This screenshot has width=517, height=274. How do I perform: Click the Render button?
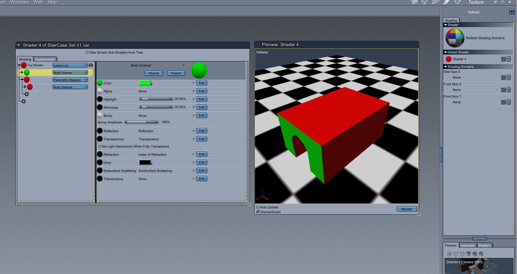click(407, 209)
